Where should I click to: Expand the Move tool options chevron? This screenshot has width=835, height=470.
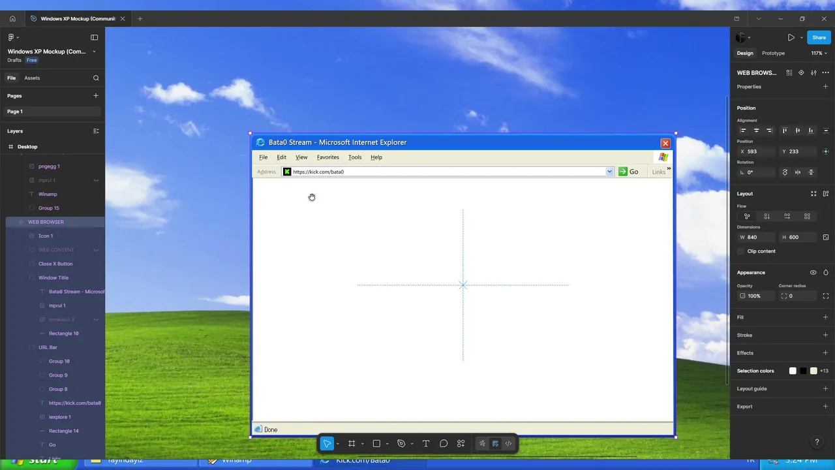338,444
